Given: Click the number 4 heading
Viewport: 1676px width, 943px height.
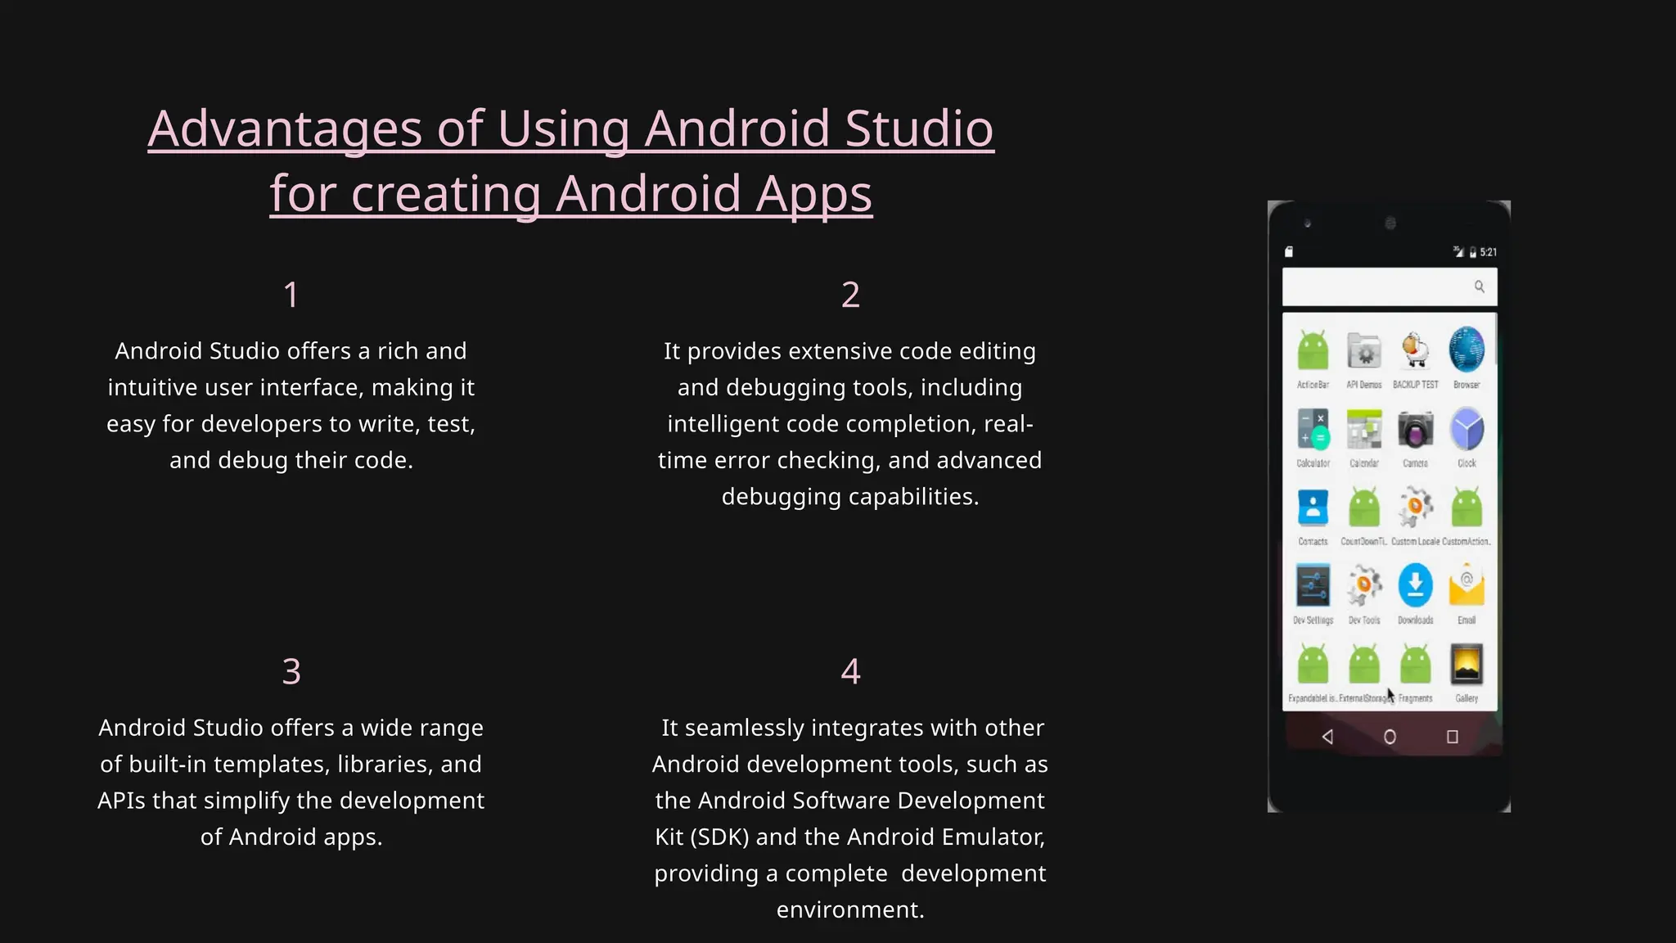Looking at the screenshot, I should pos(850,671).
